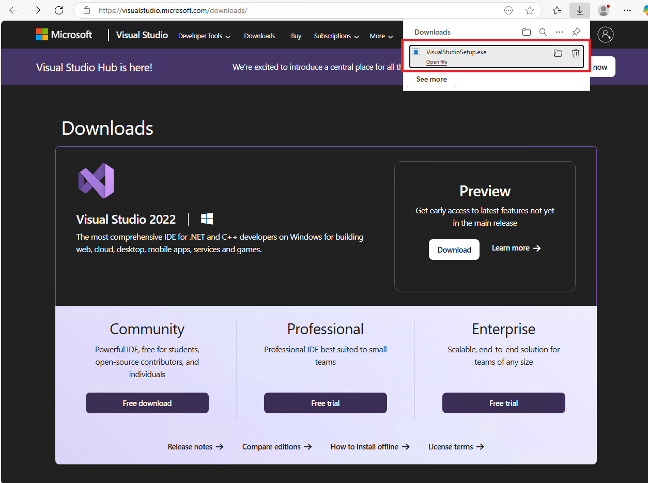Viewport: 648px width, 483px height.
Task: Click Open file under VisualStudioSetup.exe
Action: [x=437, y=62]
